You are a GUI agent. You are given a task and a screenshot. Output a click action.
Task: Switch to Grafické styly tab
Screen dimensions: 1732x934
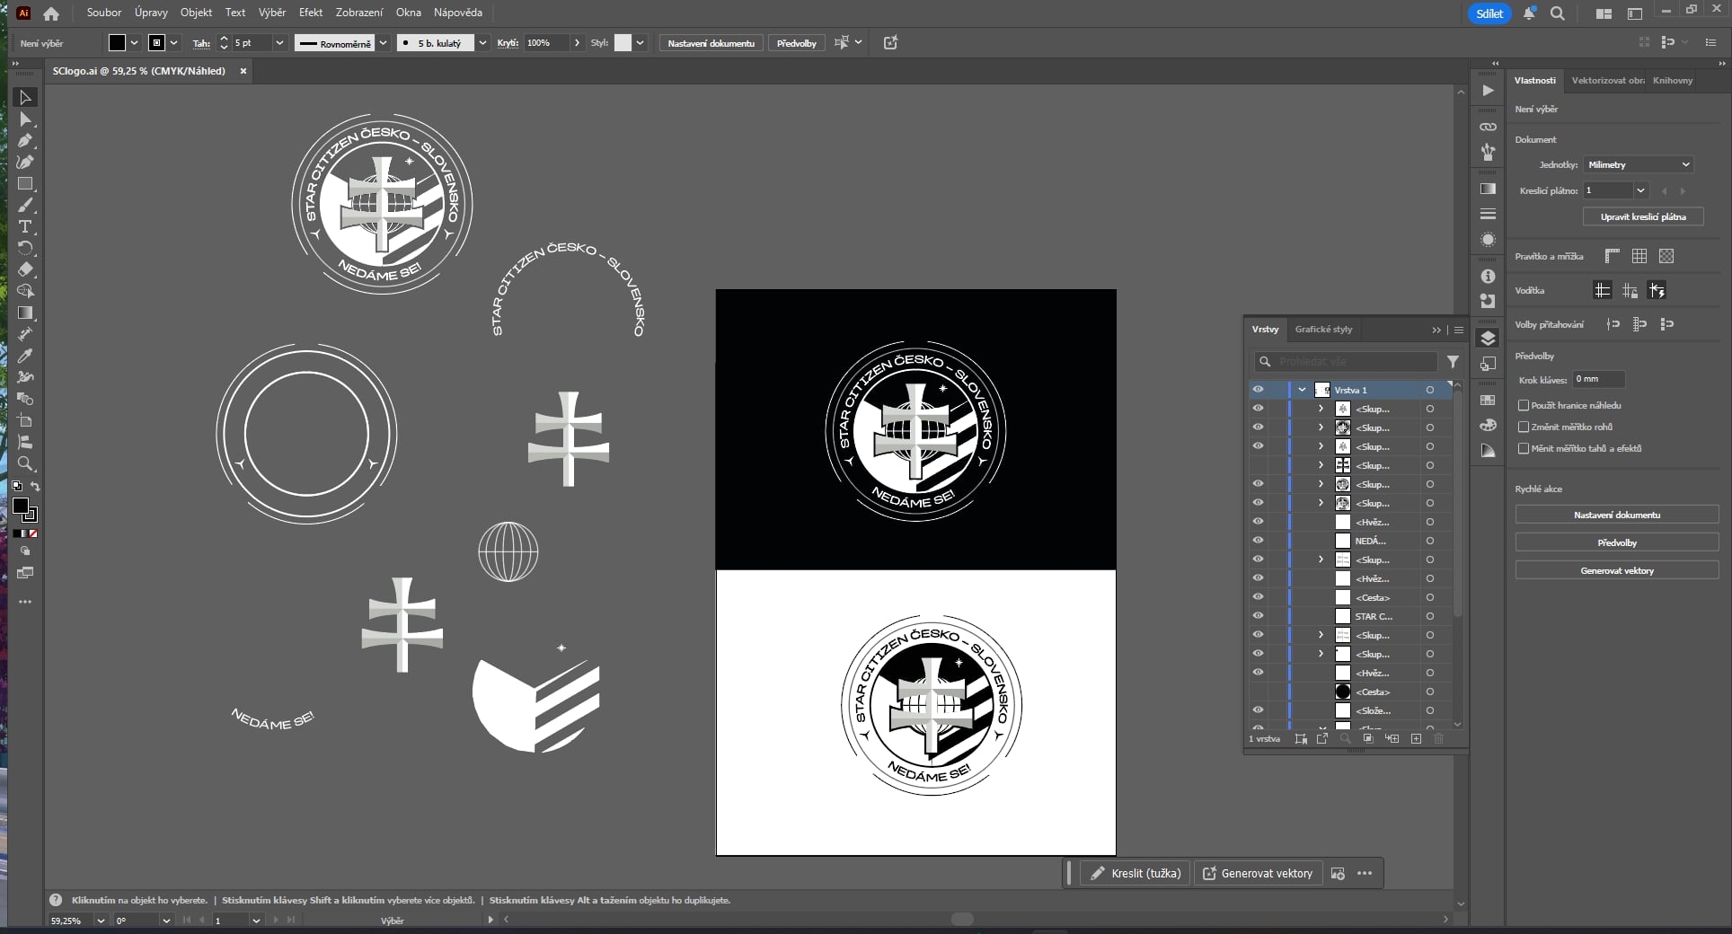[1323, 330]
